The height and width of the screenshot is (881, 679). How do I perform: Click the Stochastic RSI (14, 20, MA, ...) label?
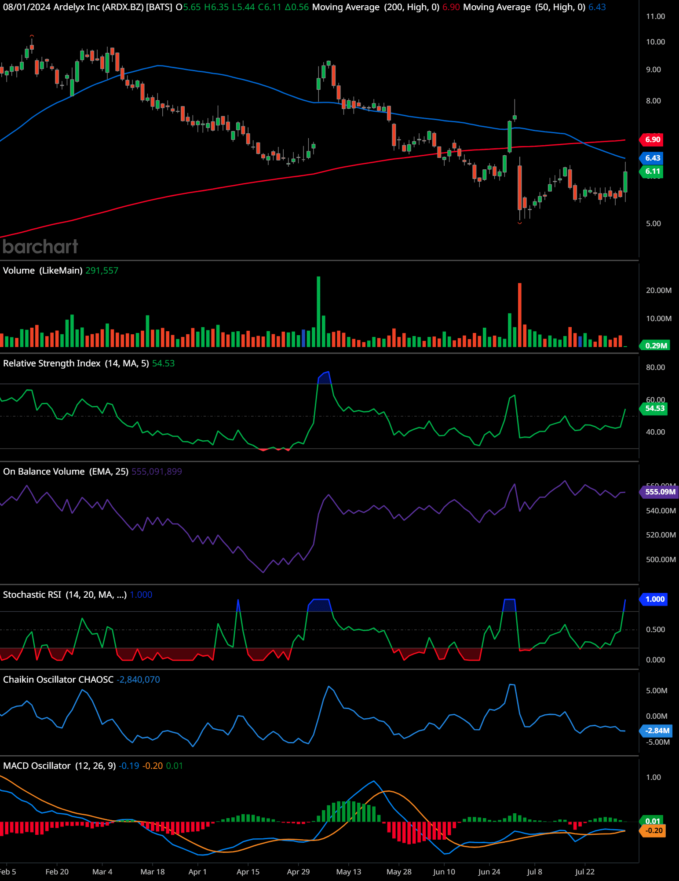coord(65,595)
